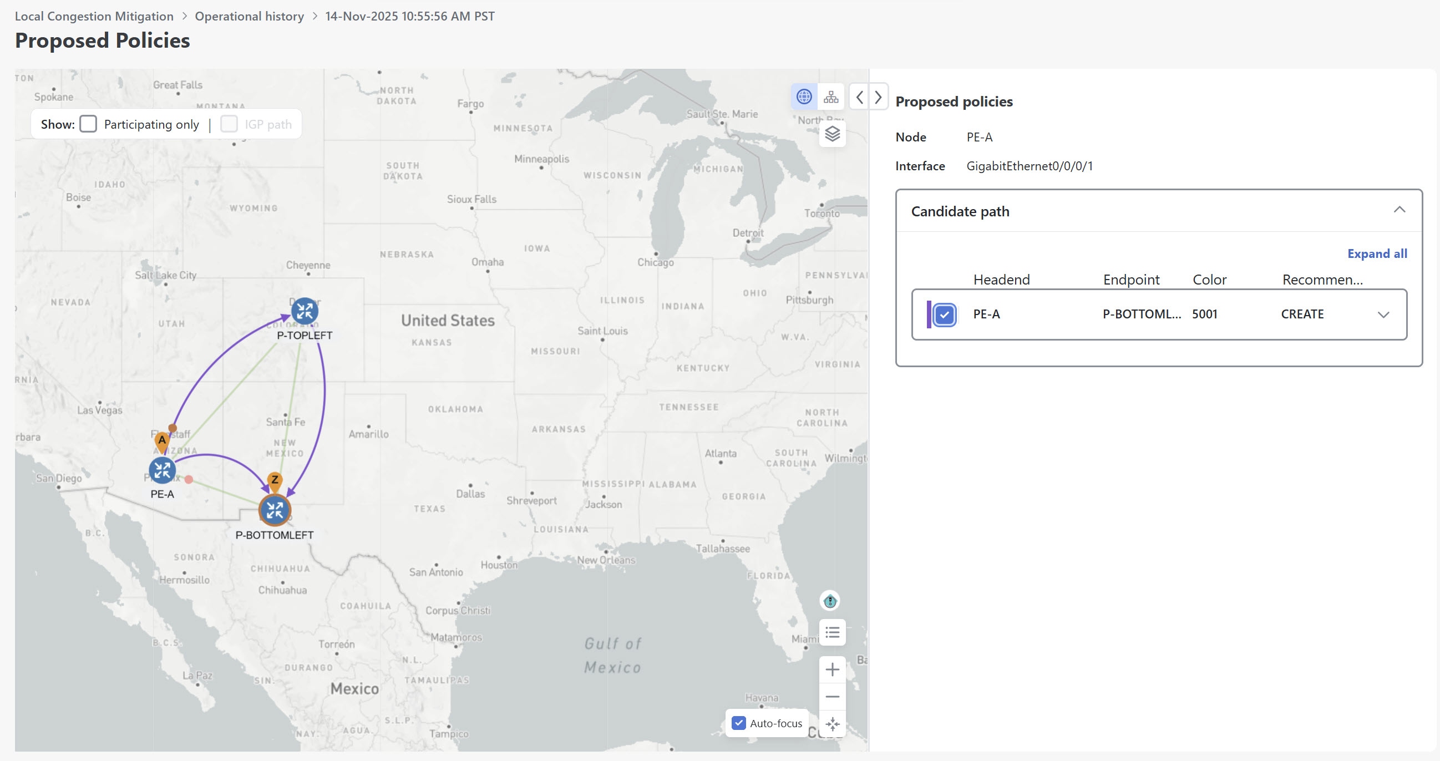Open the Operational history breadcrumb
This screenshot has height=761, width=1440.
click(249, 16)
